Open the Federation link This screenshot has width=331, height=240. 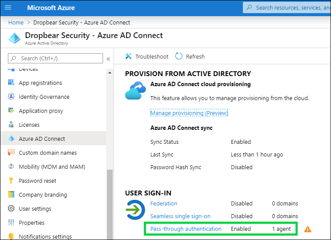click(164, 203)
